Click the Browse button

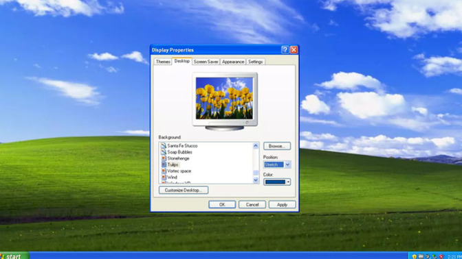pyautogui.click(x=276, y=146)
